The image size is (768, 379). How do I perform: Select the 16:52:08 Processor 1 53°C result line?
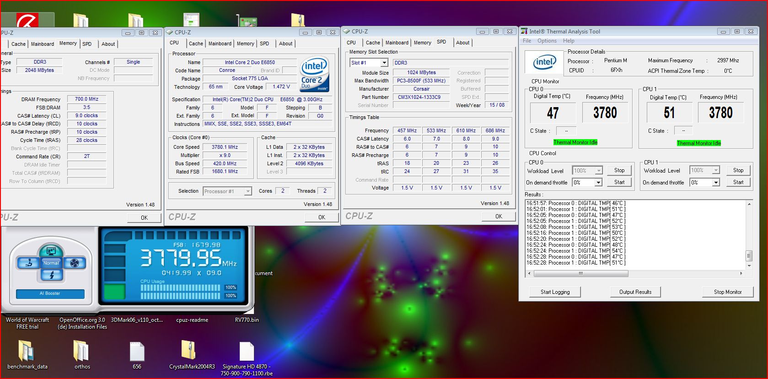pyautogui.click(x=576, y=227)
